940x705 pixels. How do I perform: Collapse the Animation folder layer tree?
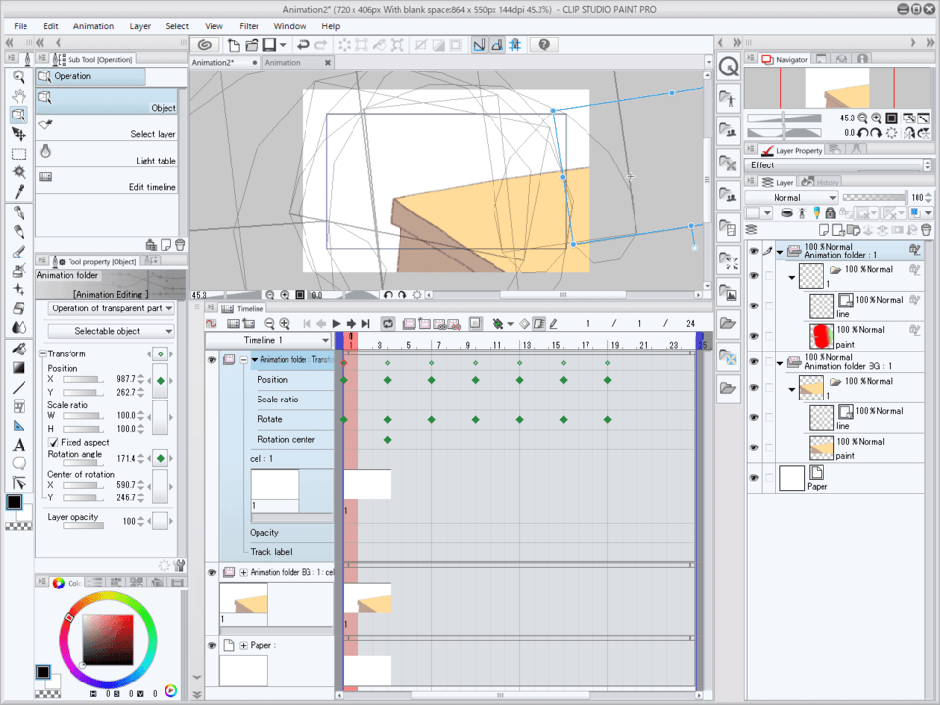click(780, 252)
